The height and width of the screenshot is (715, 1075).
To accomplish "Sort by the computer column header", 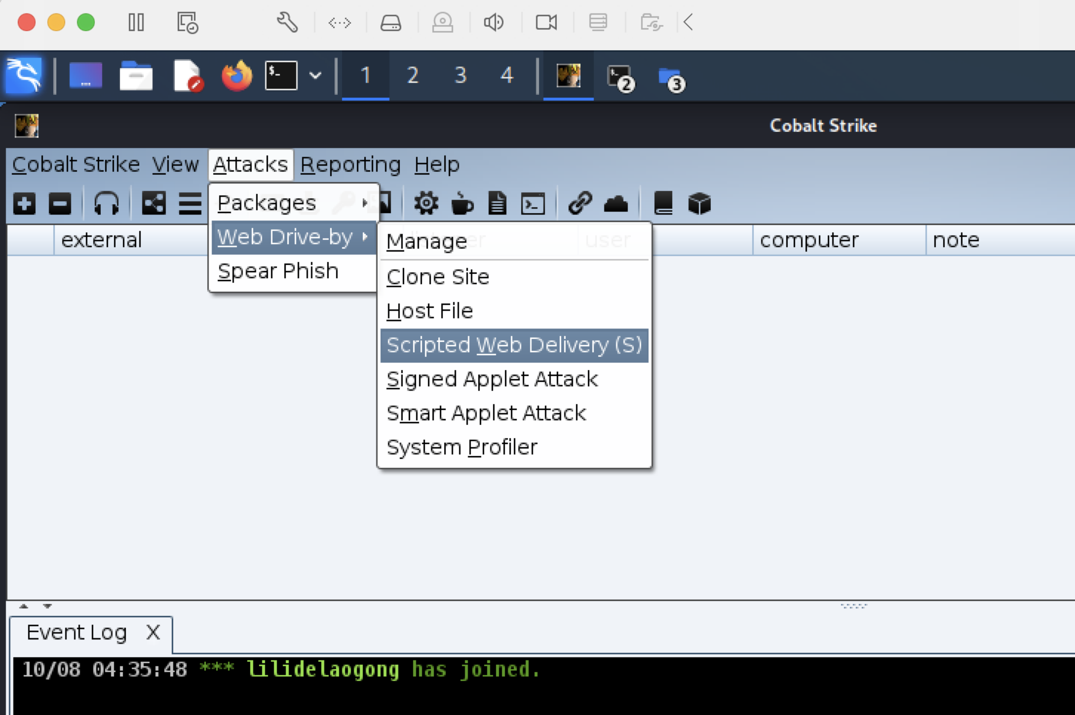I will [840, 240].
